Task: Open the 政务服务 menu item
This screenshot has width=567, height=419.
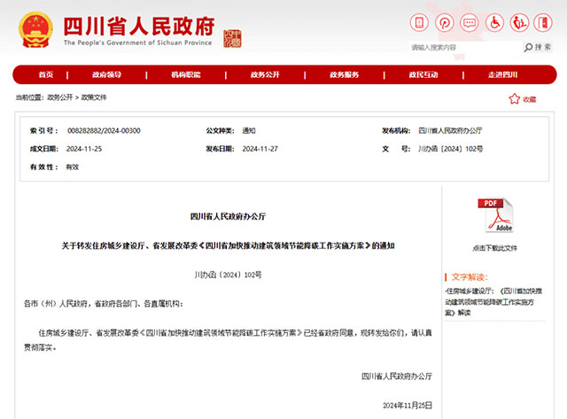Action: tap(344, 75)
